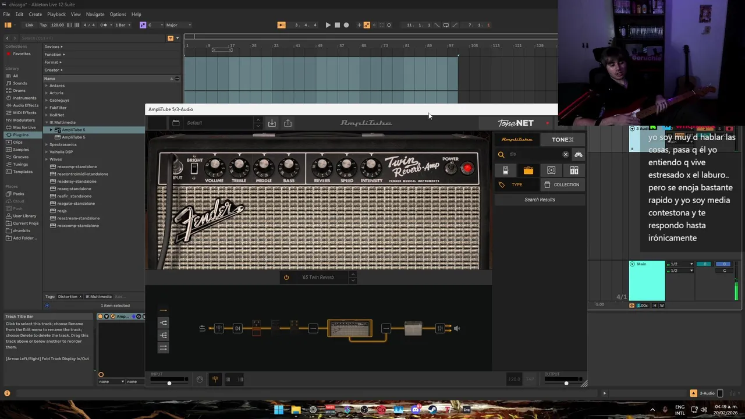Expand the Antares plug-in folder
Viewport: 745px width, 419px height.
[x=47, y=86]
